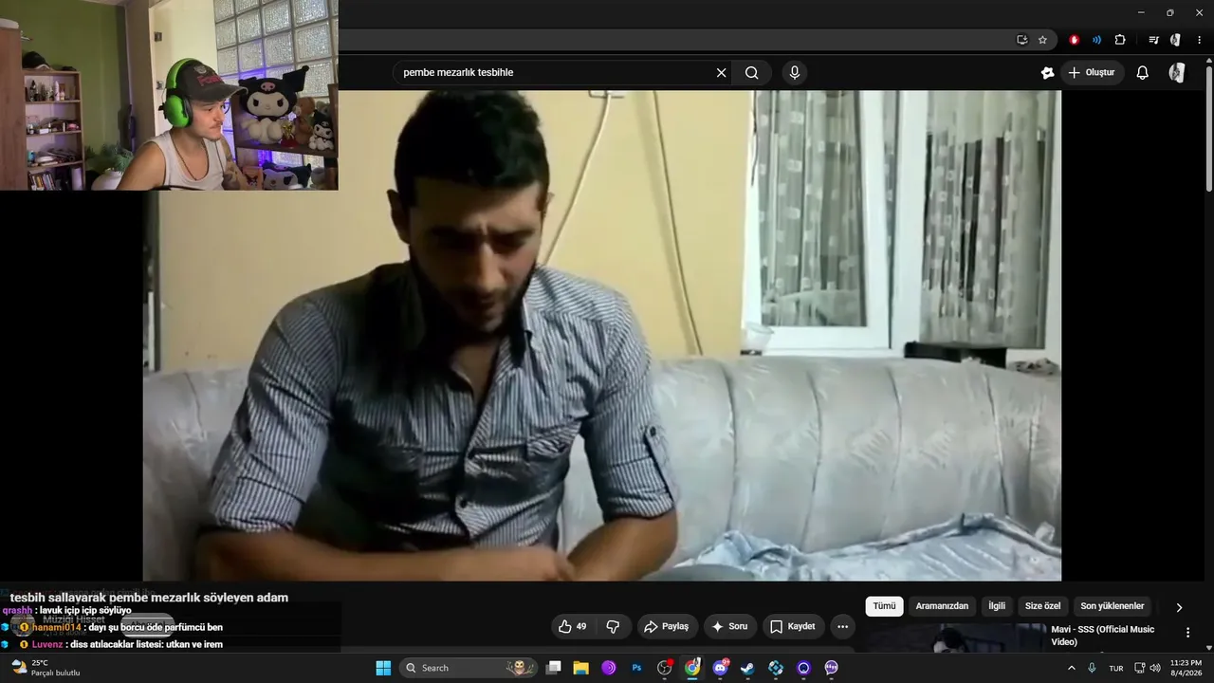Open the Windows Start menu
This screenshot has height=683, width=1214.
[x=383, y=668]
